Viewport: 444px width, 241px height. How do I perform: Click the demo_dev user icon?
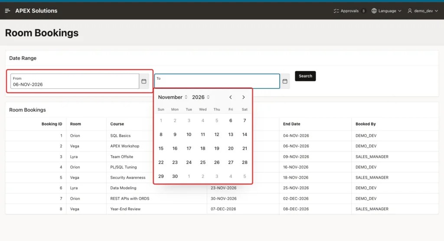410,11
